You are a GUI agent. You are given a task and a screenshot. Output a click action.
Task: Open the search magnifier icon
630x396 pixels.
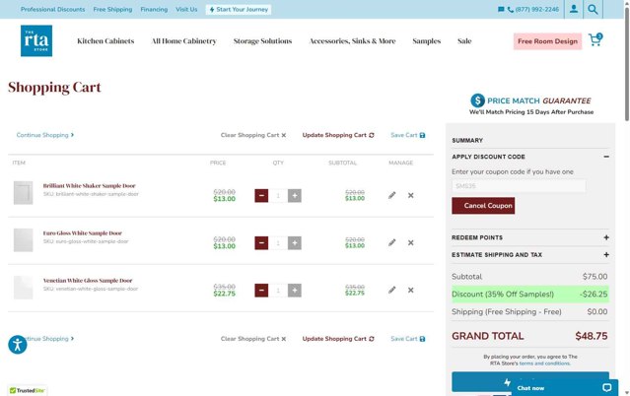click(x=593, y=9)
